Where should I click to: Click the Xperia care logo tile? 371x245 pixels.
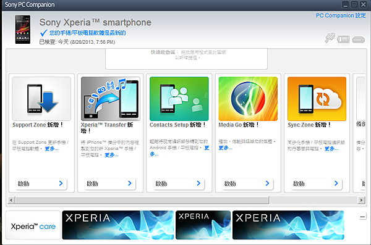point(33,225)
